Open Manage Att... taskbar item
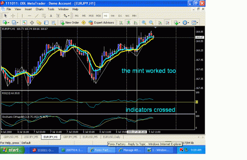247x160 pixels. (x=130, y=150)
